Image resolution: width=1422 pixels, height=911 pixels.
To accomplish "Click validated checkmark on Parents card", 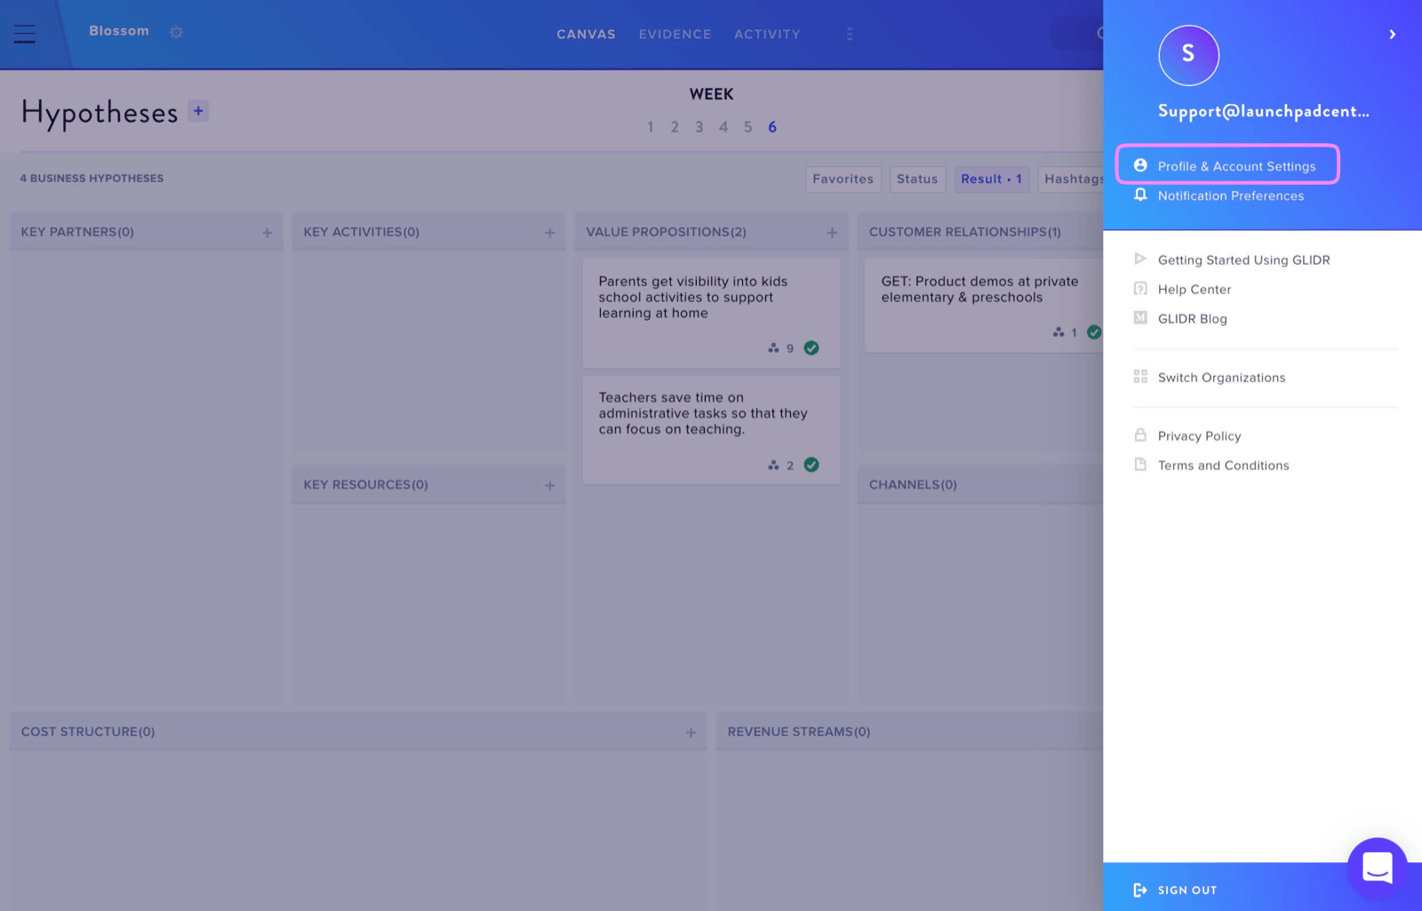I will [x=811, y=348].
